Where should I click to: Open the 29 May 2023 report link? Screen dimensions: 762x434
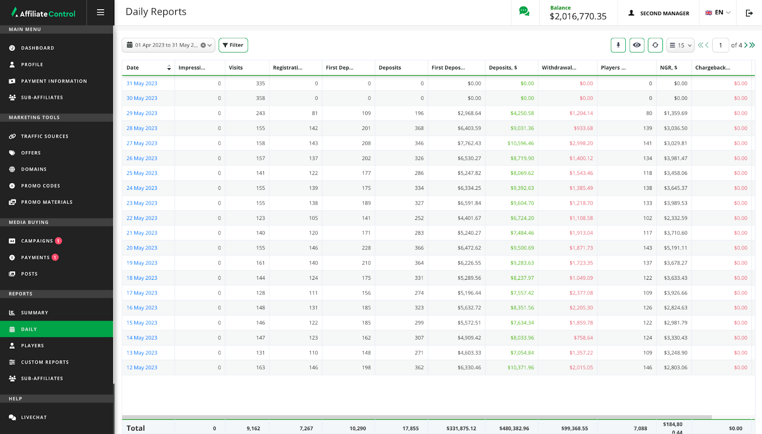click(x=141, y=113)
